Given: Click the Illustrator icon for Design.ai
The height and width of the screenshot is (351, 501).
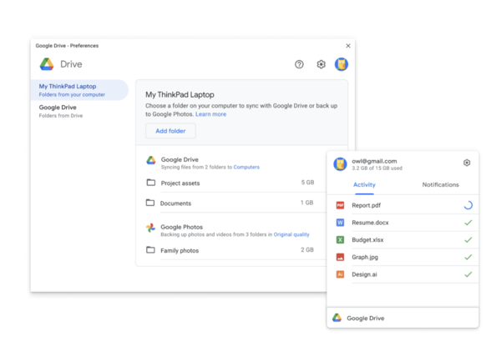Looking at the screenshot, I should click(341, 274).
